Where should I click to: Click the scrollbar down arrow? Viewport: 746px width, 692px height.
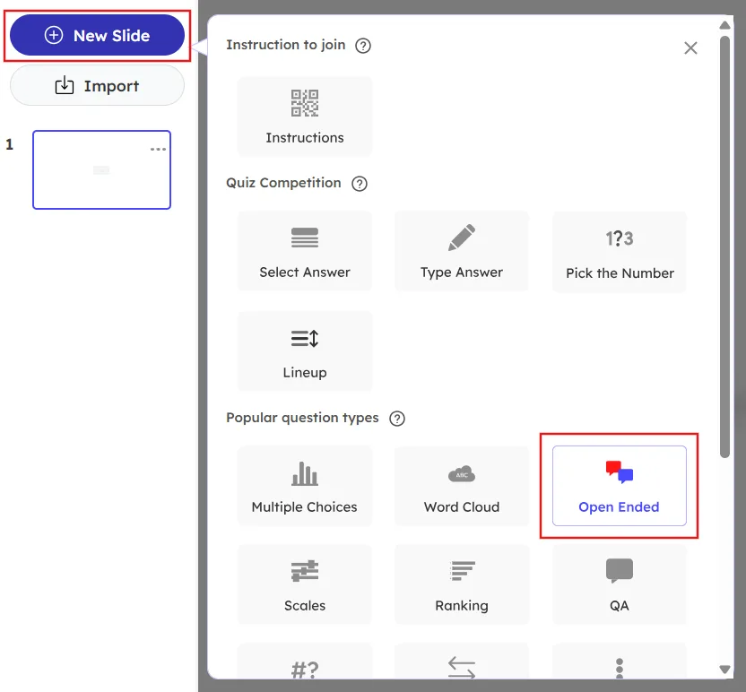(x=724, y=670)
